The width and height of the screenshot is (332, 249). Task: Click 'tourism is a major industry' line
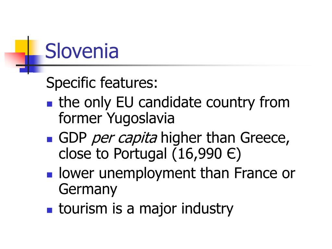(146, 209)
